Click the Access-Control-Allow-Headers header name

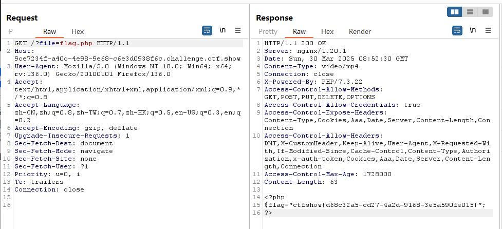click(323, 136)
